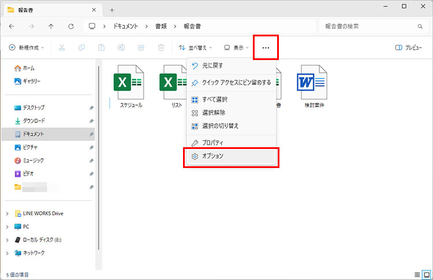Image resolution: width=433 pixels, height=280 pixels.
Task: Click the Copy icon in toolbar
Action: click(x=82, y=48)
